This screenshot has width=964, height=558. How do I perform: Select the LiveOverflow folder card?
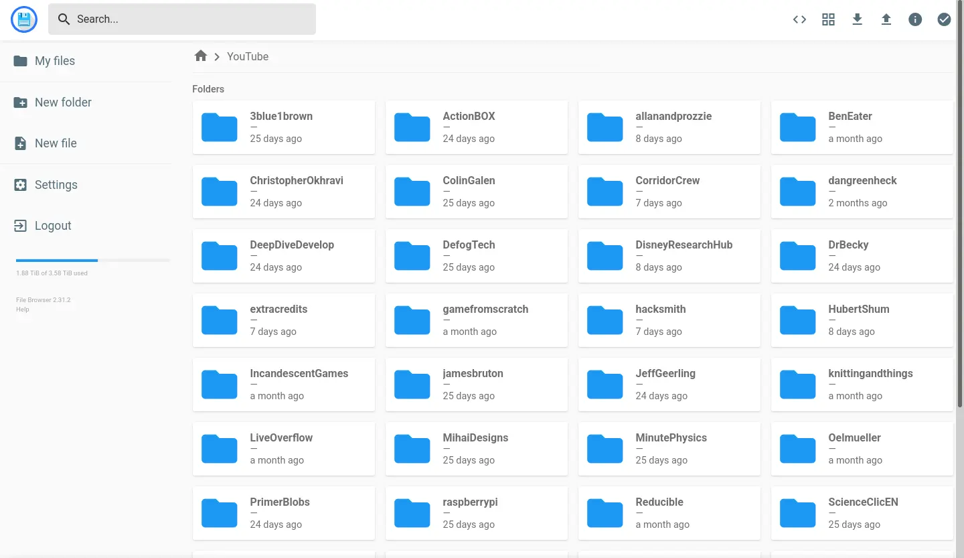point(284,449)
